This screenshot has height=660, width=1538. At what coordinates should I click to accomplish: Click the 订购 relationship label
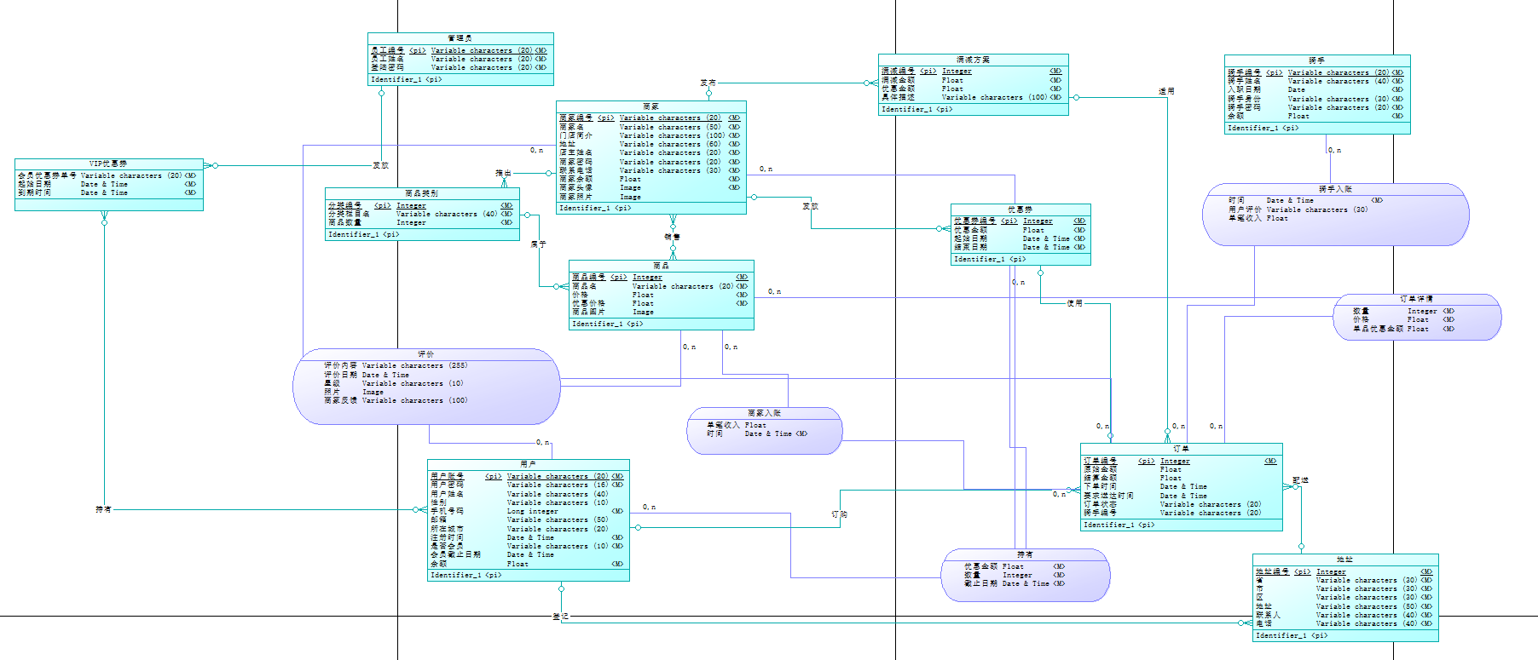pos(839,514)
